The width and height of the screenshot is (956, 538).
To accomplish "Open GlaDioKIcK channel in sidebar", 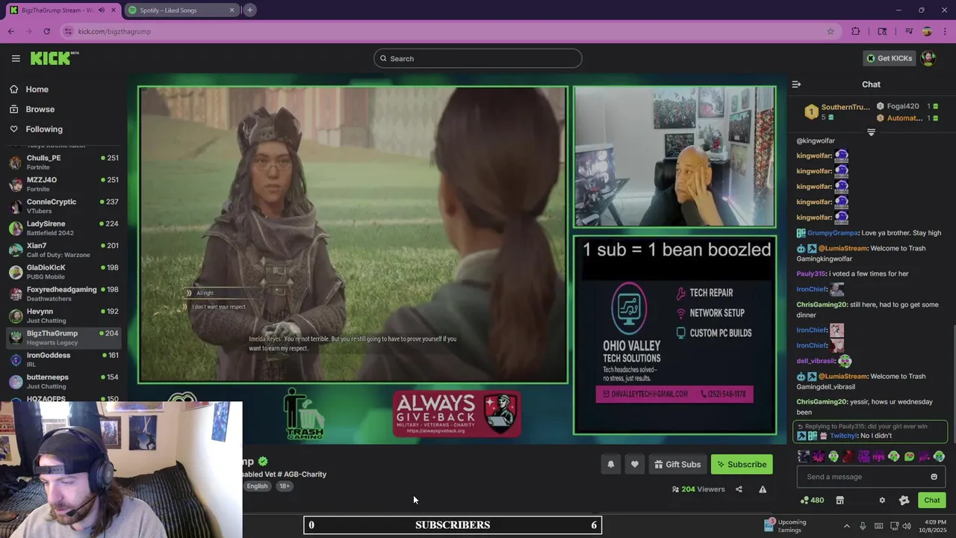I will tap(63, 271).
